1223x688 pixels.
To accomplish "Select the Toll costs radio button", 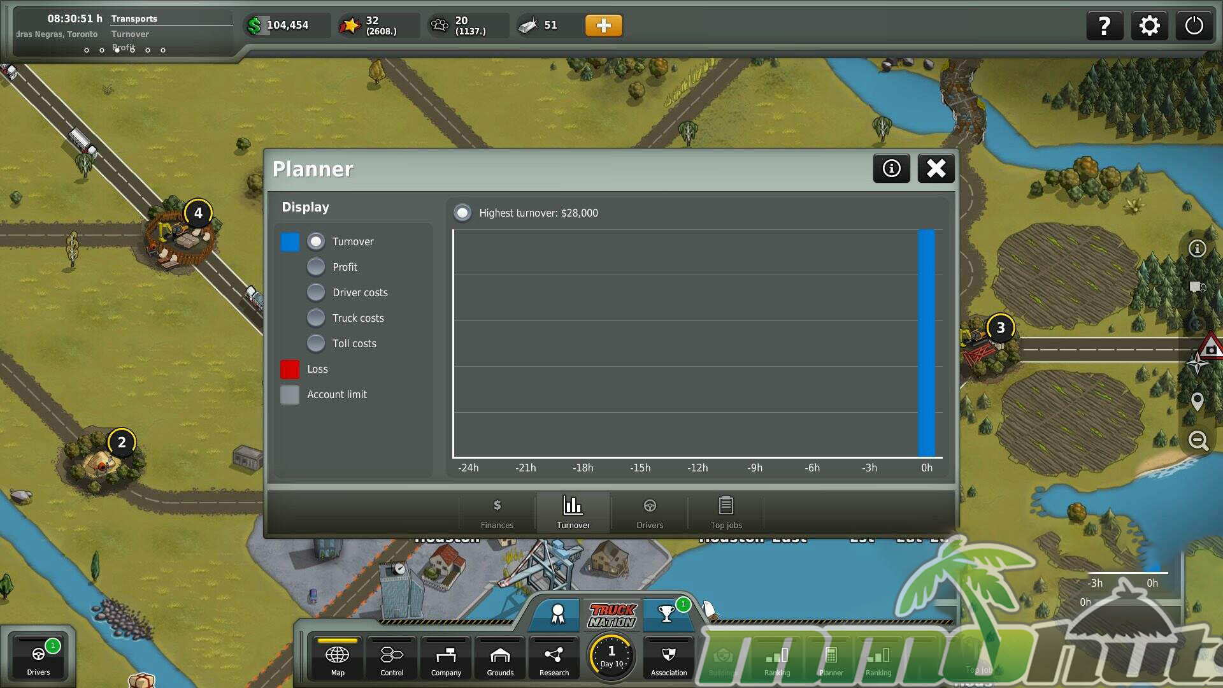I will tap(316, 343).
